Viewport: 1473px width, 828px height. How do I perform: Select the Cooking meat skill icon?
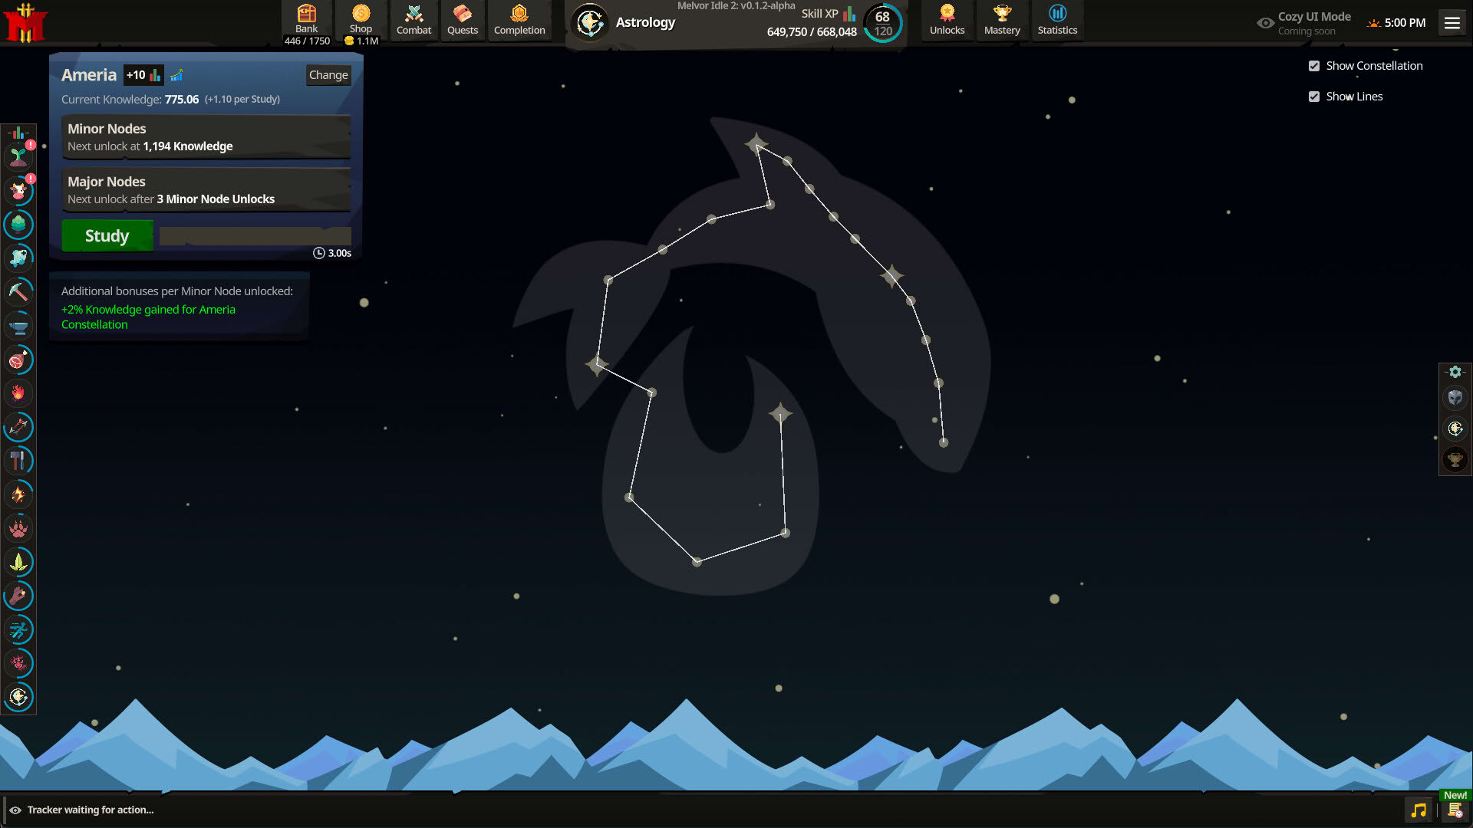(18, 360)
